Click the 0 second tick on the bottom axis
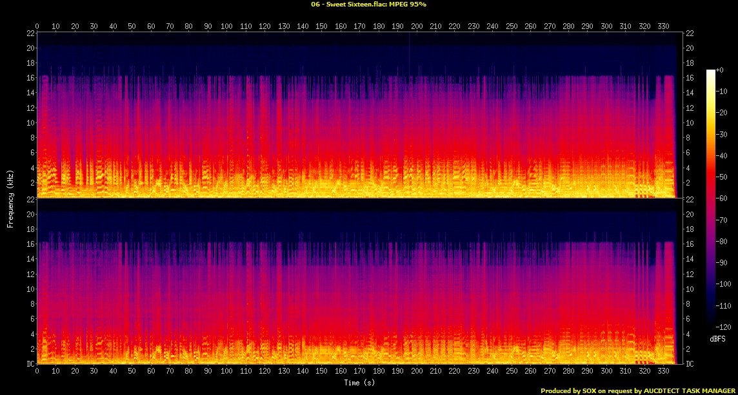 [x=37, y=372]
